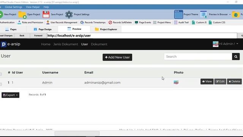Open Custom JS editor
This screenshot has width=243, height=137.
pos(199,22)
